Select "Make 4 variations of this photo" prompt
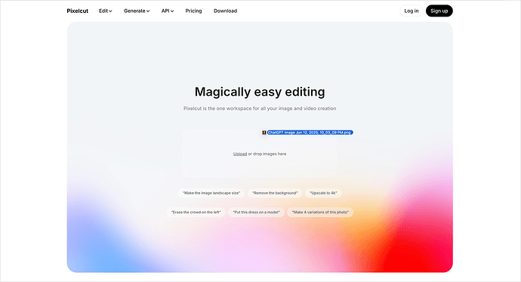Viewport: 521px width, 282px height. pyautogui.click(x=320, y=213)
